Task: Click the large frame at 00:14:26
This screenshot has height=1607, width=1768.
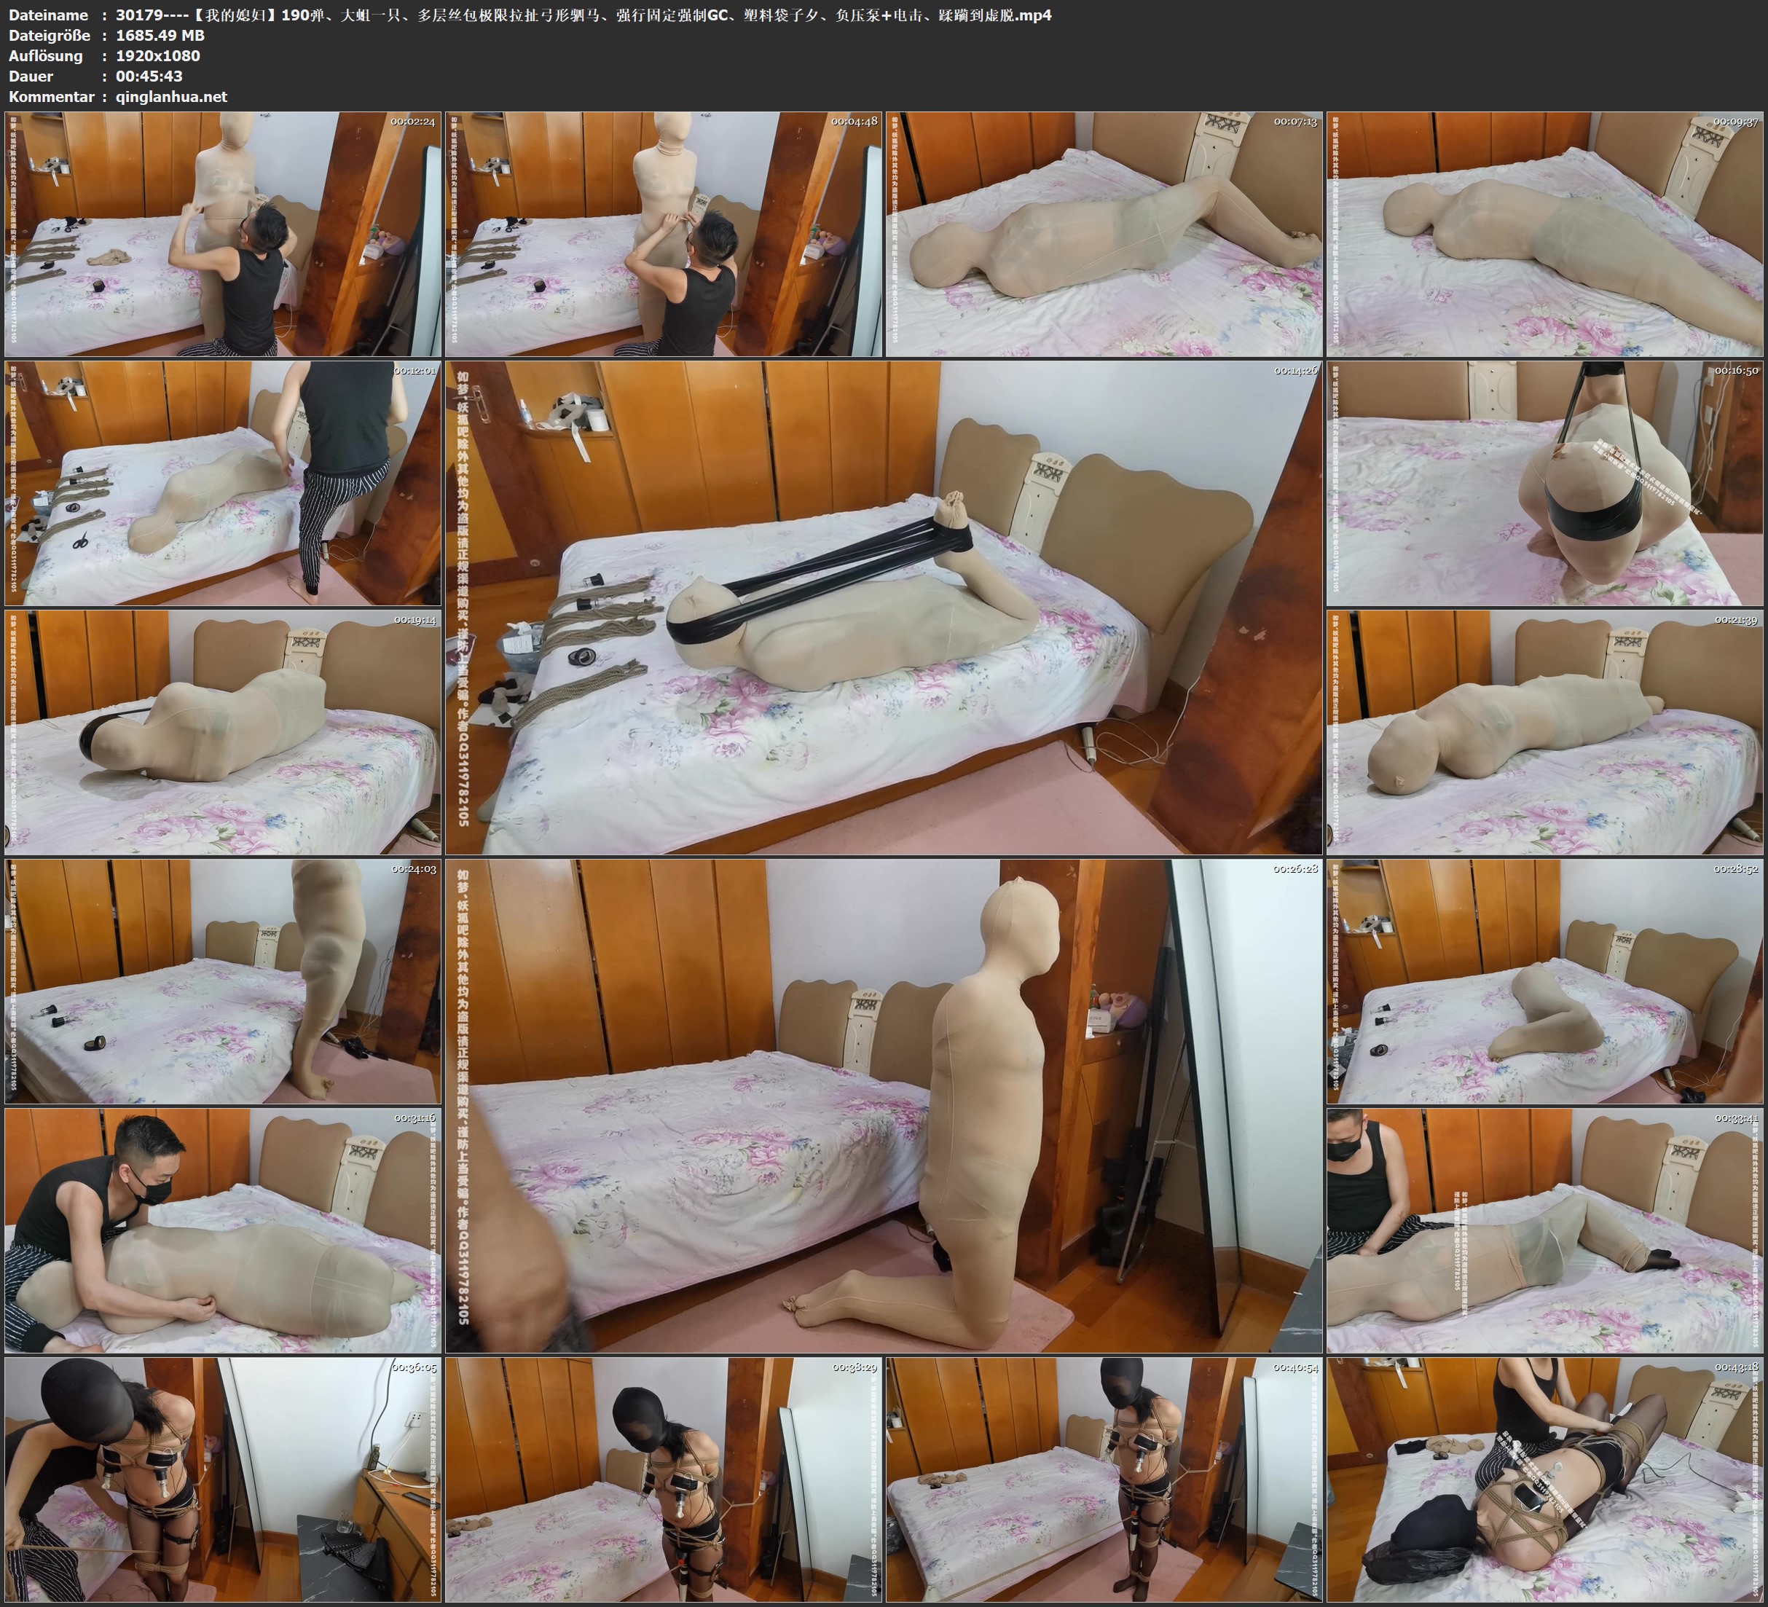Action: coord(883,607)
